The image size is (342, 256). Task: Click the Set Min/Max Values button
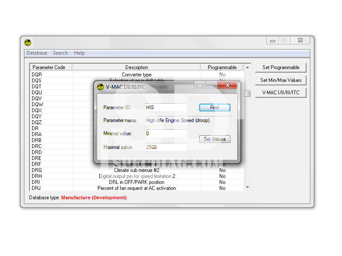pos(281,80)
